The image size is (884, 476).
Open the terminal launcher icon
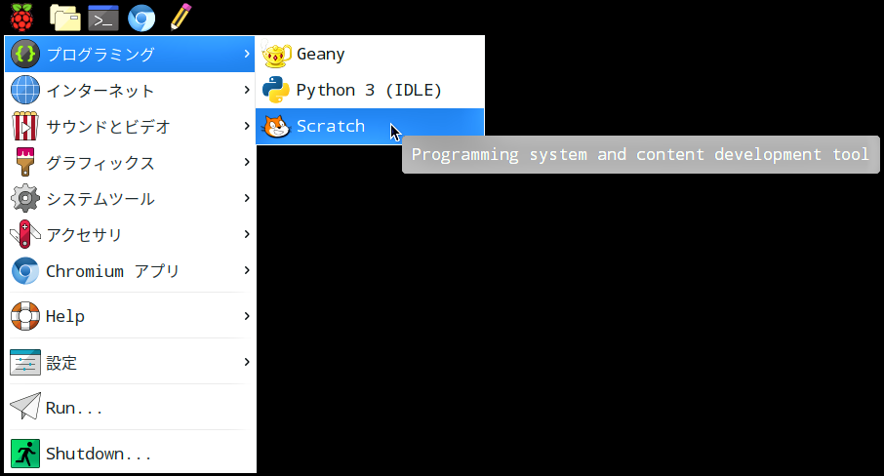point(103,18)
